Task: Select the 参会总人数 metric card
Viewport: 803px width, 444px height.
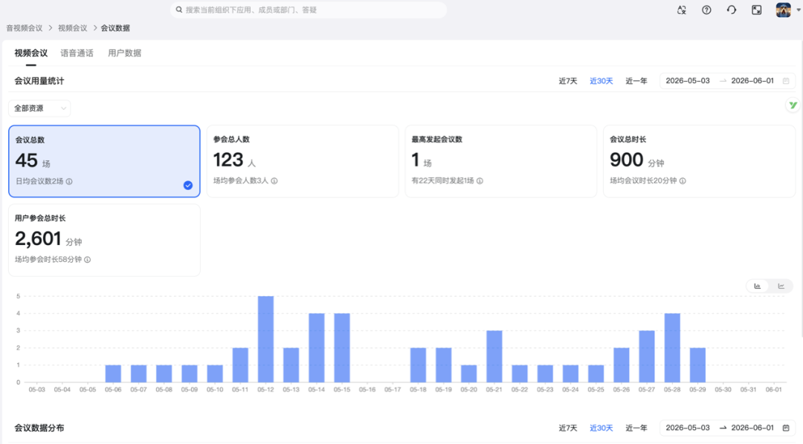Action: (303, 161)
